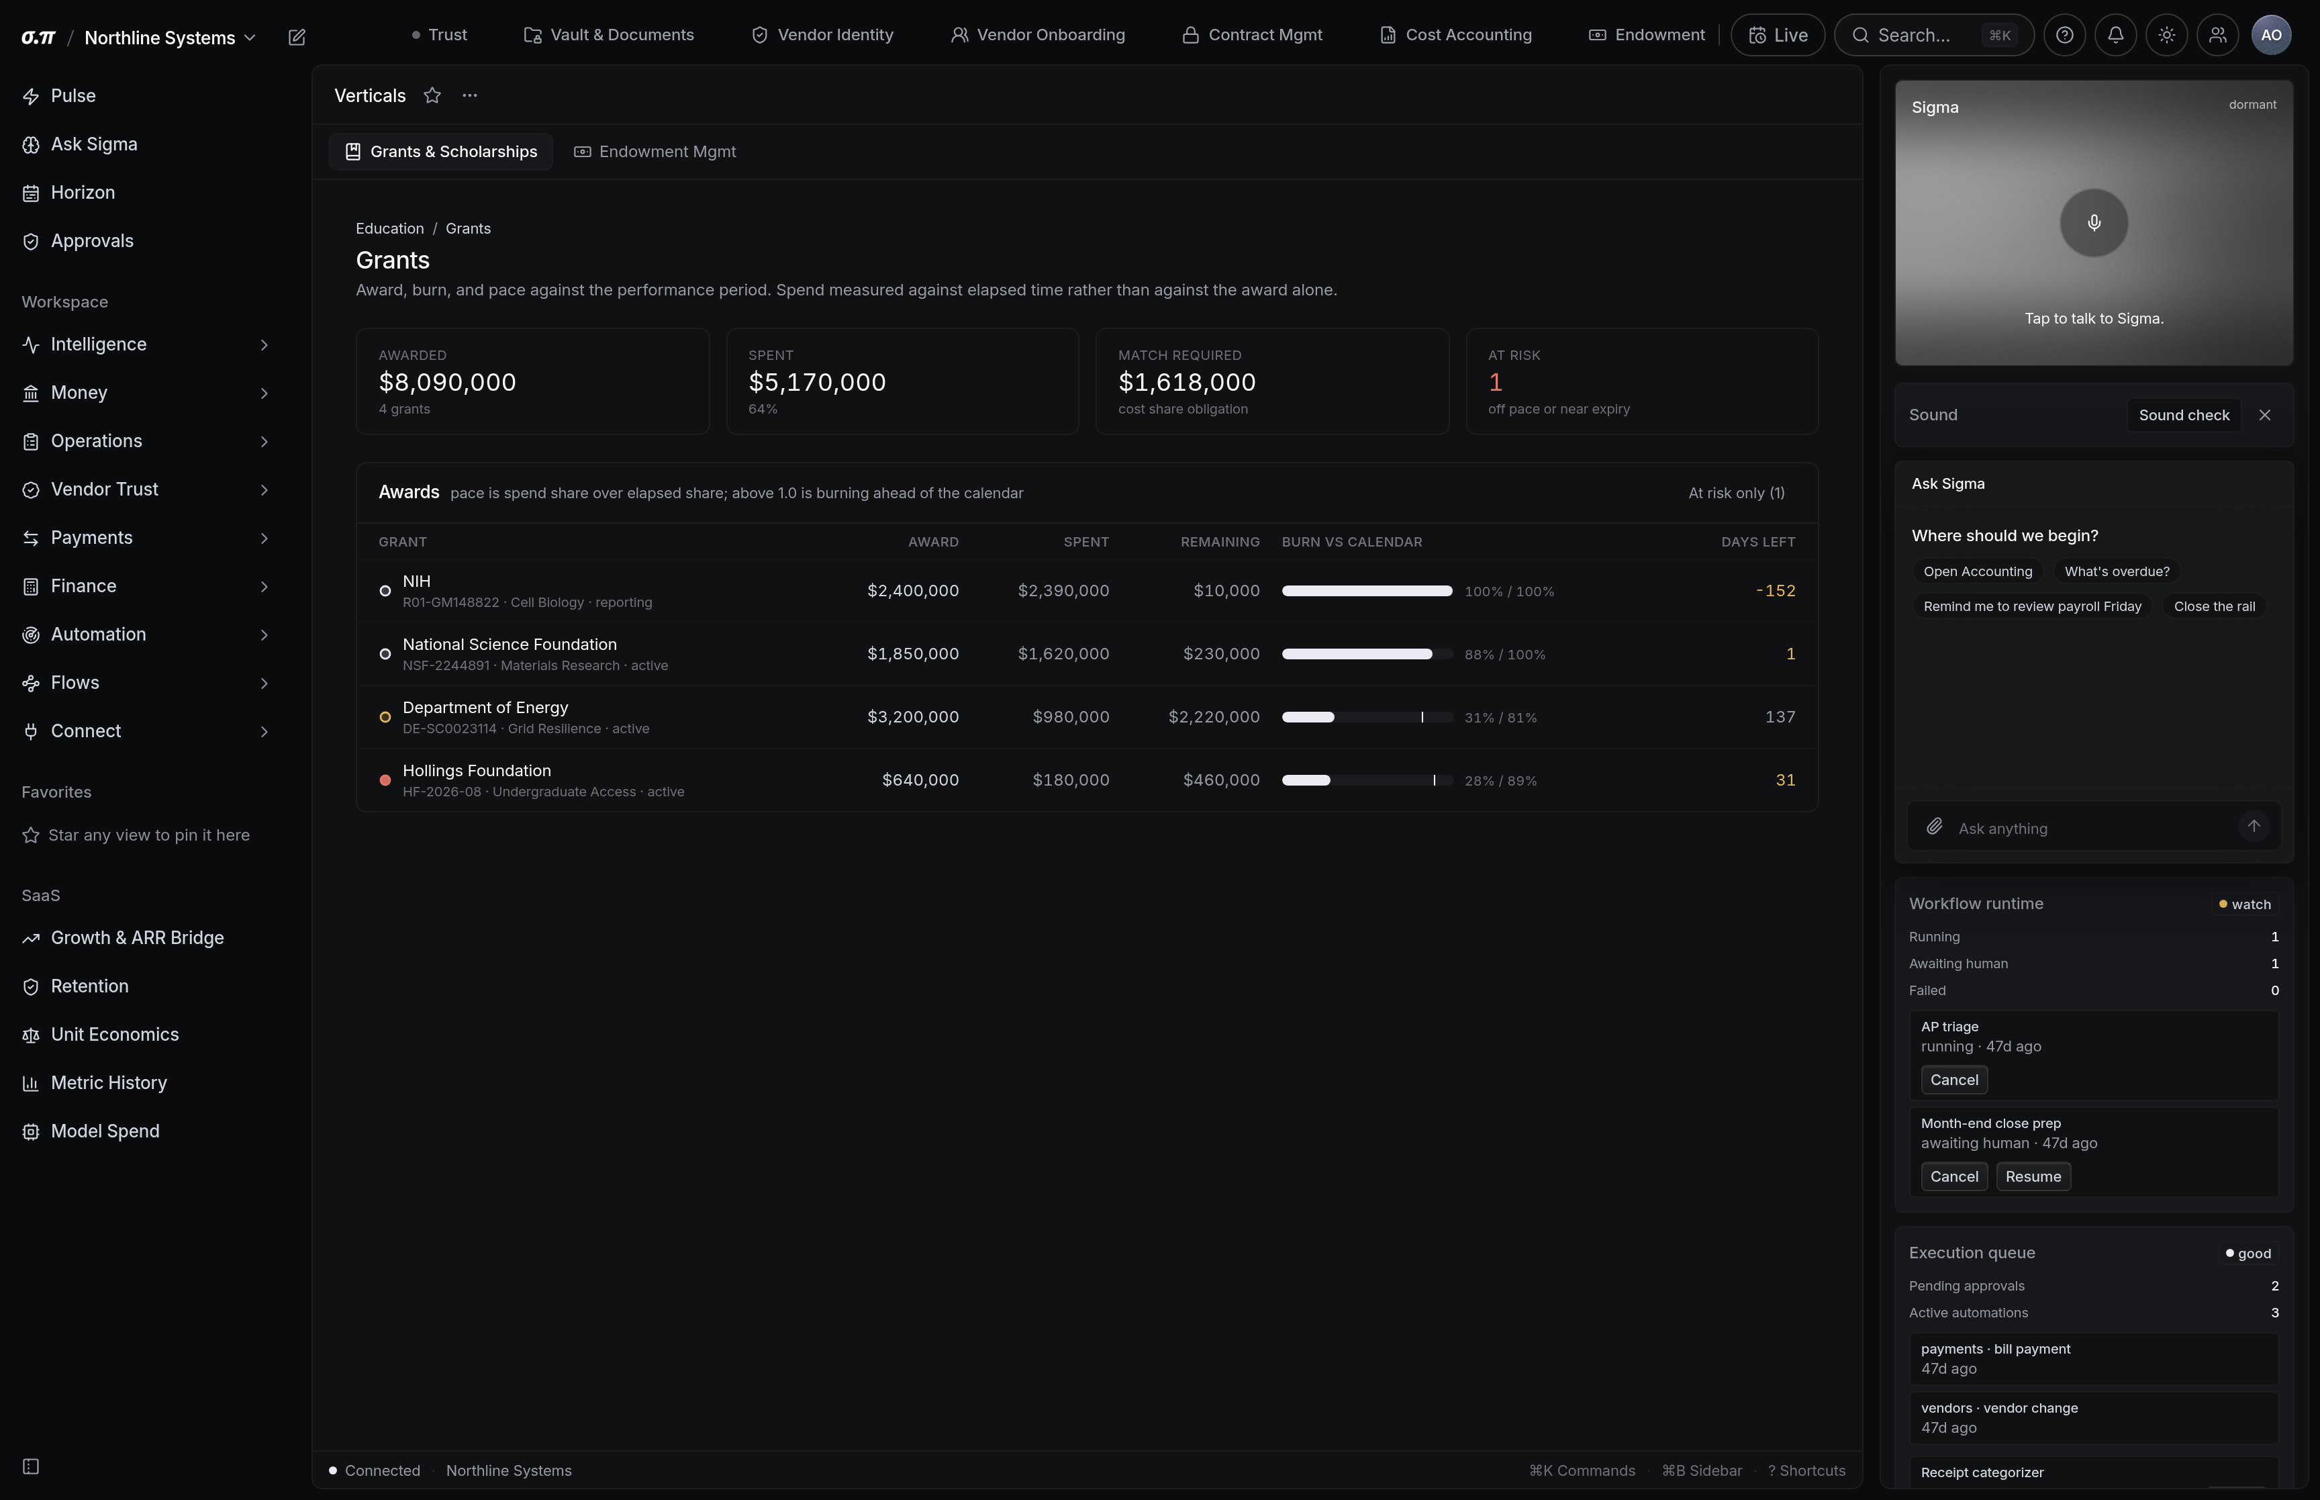
Task: Open Cost Accounting top nav
Action: (x=1455, y=35)
